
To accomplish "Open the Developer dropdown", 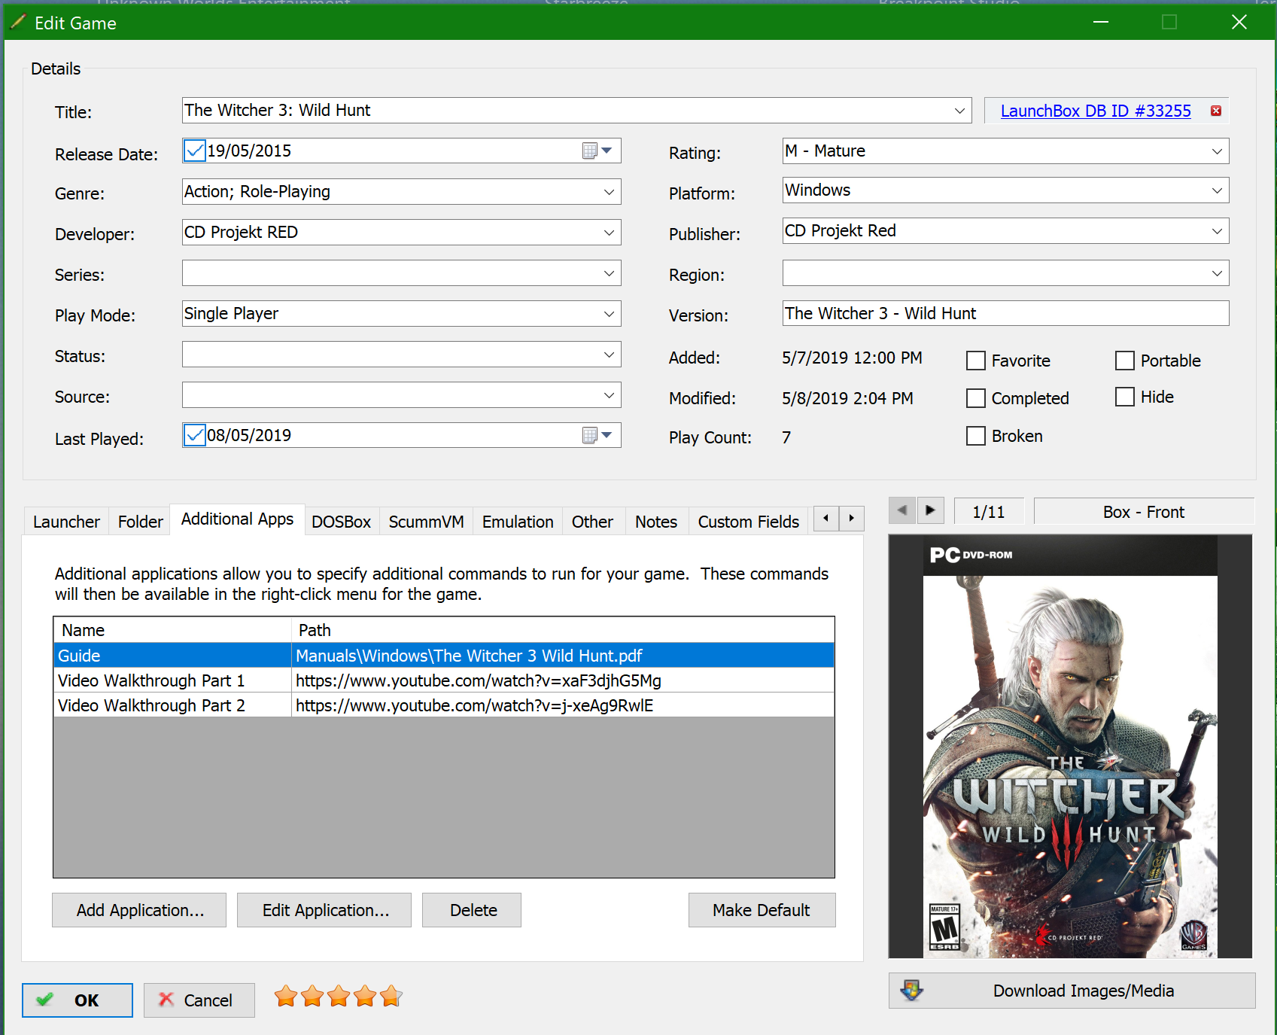I will (609, 233).
